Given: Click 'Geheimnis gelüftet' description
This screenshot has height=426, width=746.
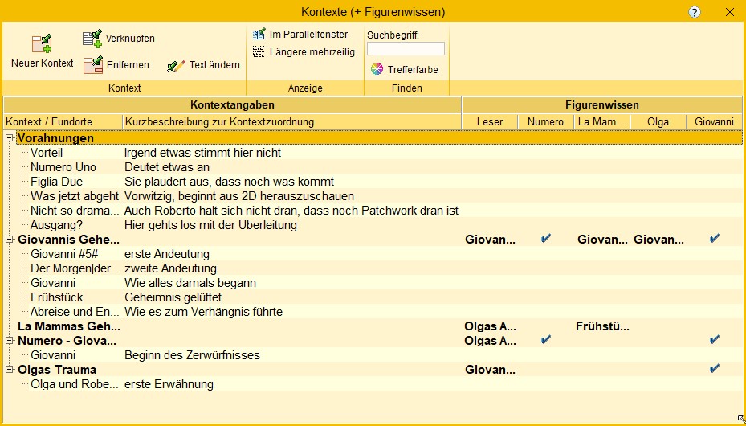Looking at the screenshot, I should 173,297.
